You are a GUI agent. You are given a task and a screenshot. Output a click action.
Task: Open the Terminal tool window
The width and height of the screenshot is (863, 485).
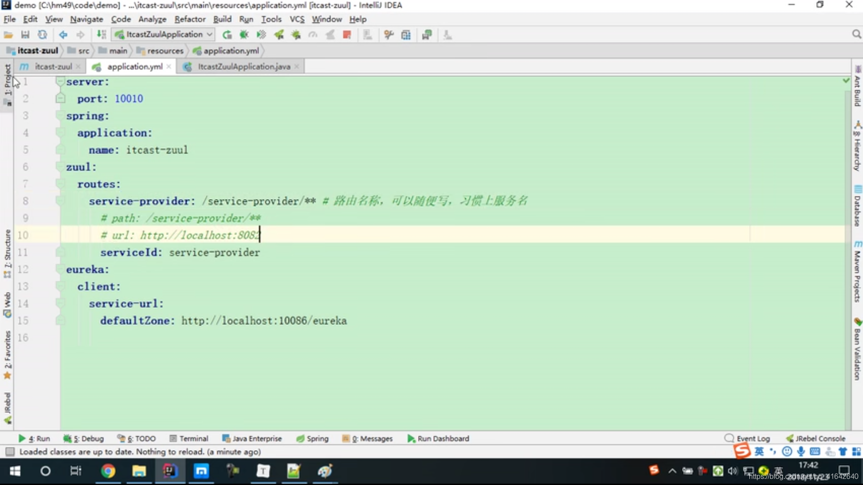(189, 439)
